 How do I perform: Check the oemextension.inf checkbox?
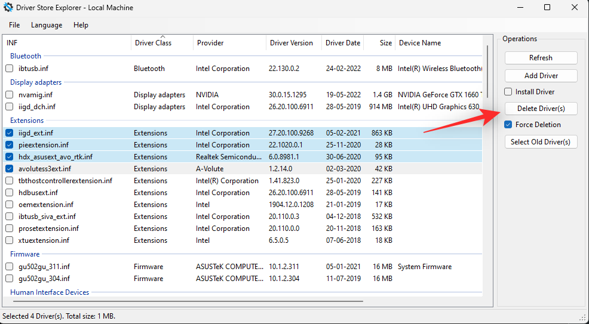click(x=10, y=205)
